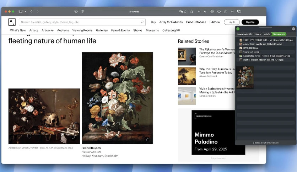The width and height of the screenshot is (297, 172).
Task: Toggle the Safari sidebar icon
Action: [21, 11]
